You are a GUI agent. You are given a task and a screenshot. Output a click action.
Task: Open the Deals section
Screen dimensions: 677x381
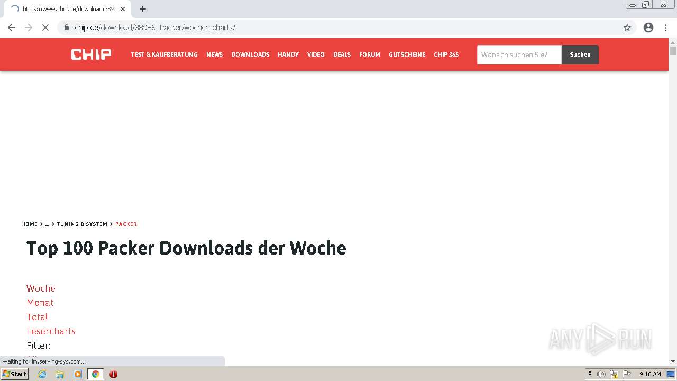342,55
